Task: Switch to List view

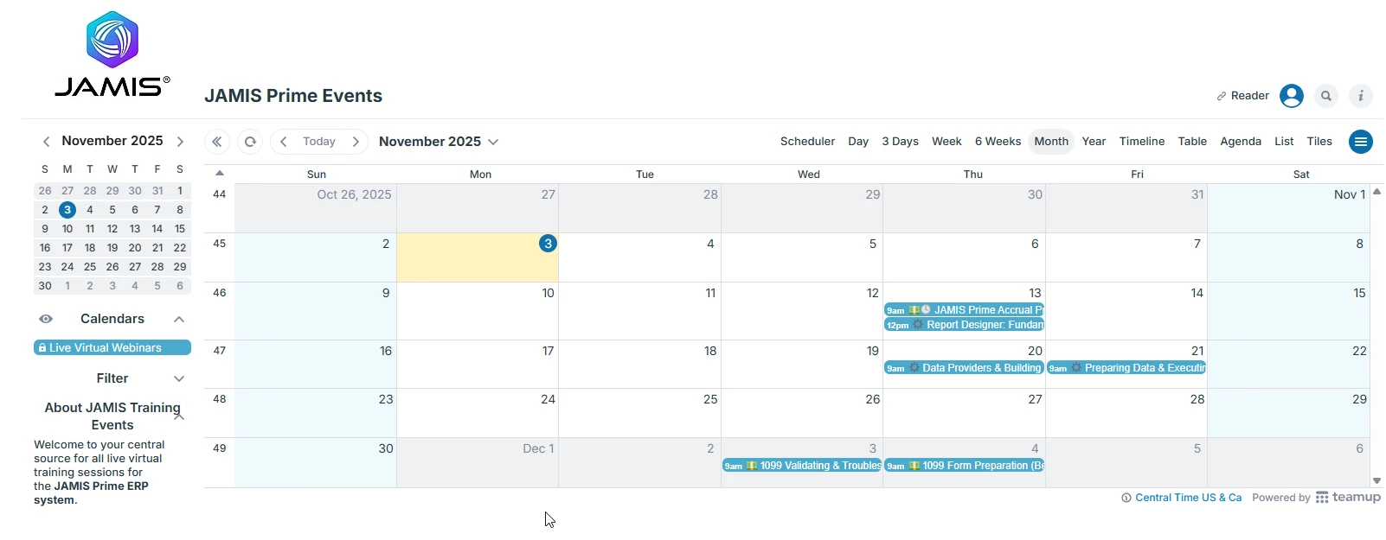Action: 1284,142
